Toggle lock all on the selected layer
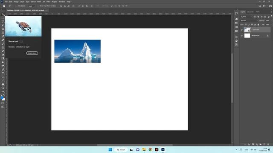The height and width of the screenshot is (153, 273). pyautogui.click(x=258, y=25)
